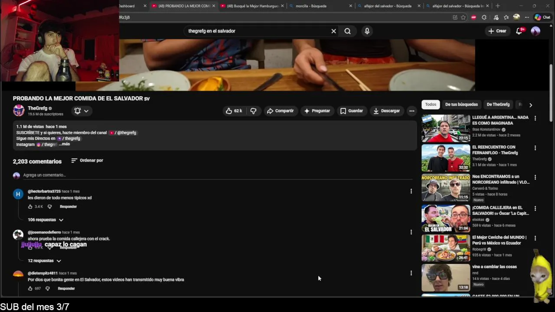This screenshot has width=555, height=312.
Task: Open options menu for hectorbartra3725 comment
Action: tap(411, 191)
